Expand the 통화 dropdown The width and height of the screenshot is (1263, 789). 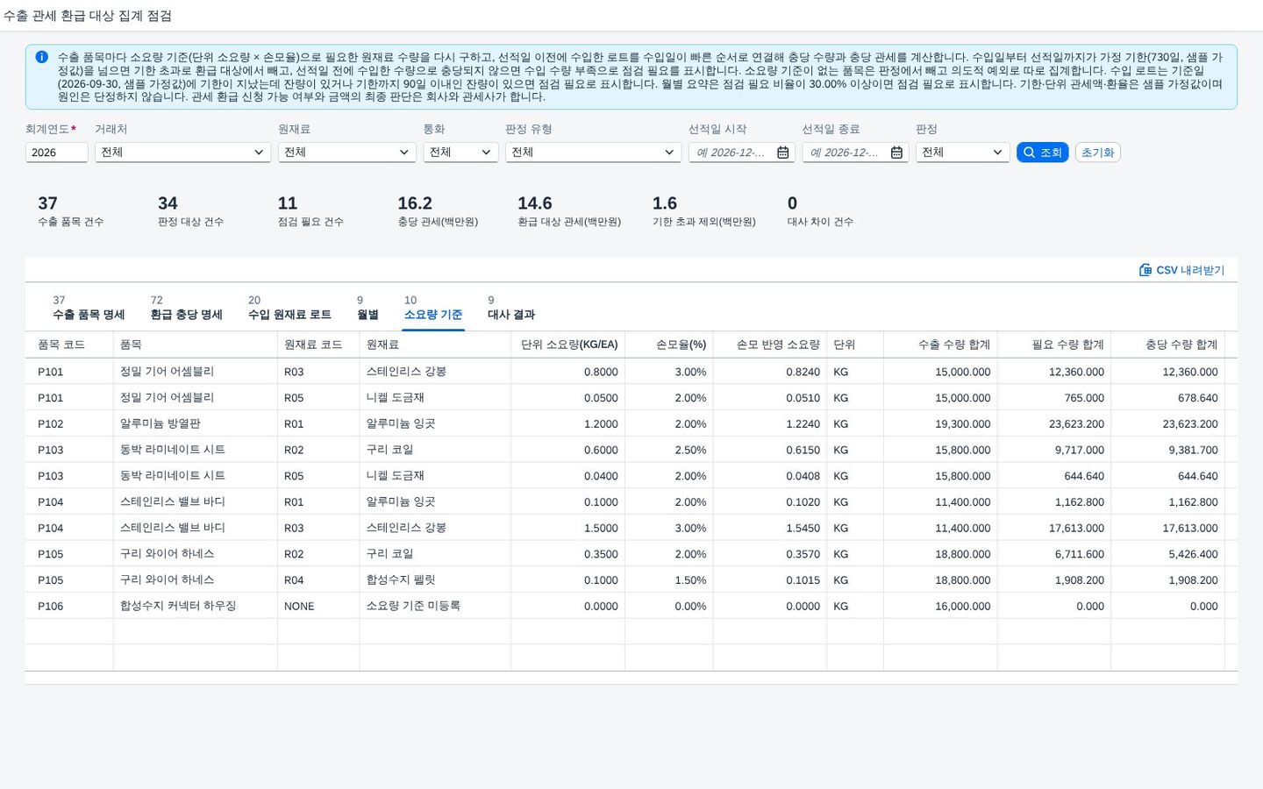pyautogui.click(x=460, y=152)
